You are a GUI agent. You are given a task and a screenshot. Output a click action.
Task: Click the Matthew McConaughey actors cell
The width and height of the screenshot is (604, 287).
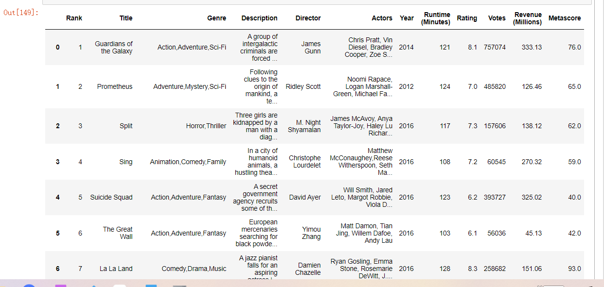click(x=361, y=162)
